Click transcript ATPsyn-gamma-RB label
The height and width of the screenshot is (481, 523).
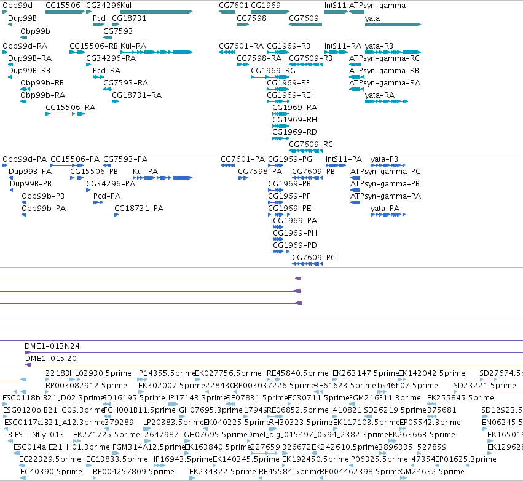point(384,71)
